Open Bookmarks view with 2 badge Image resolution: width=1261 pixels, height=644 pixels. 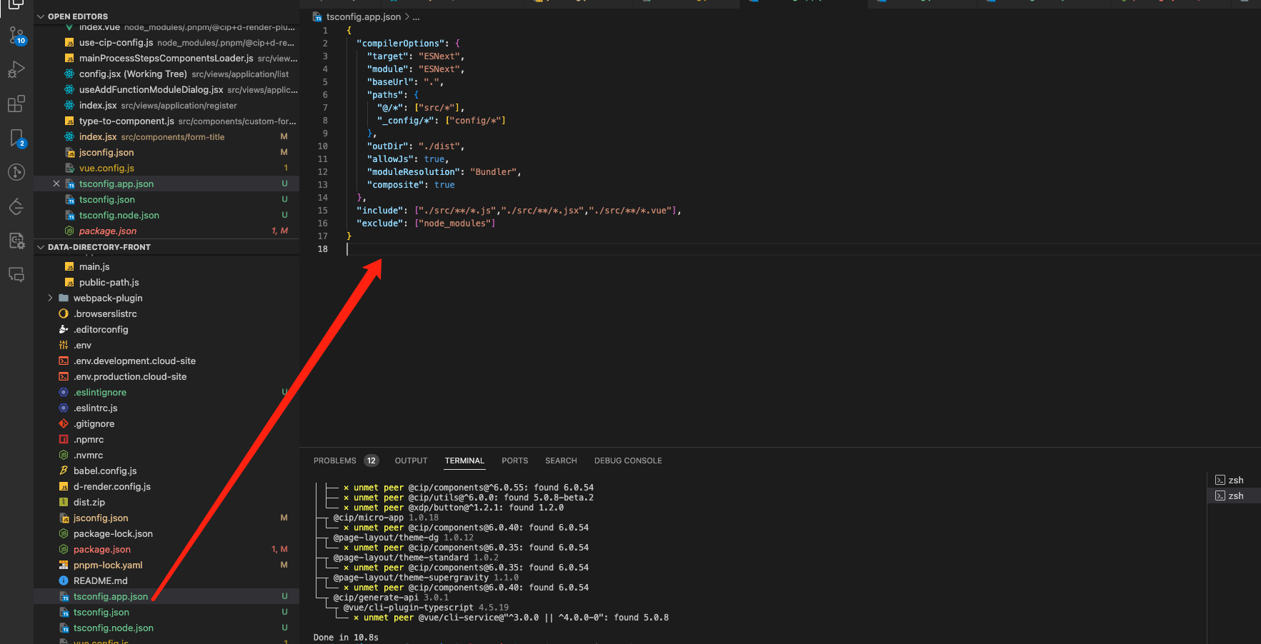tap(16, 138)
